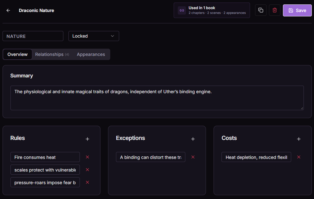This screenshot has width=314, height=199.
Task: Edit the 'A binding can distort' exception field
Action: click(x=151, y=157)
